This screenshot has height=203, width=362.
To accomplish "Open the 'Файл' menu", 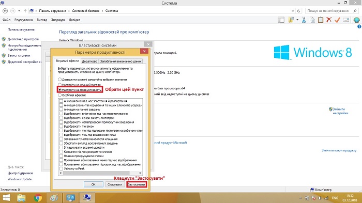I will 6,20.
